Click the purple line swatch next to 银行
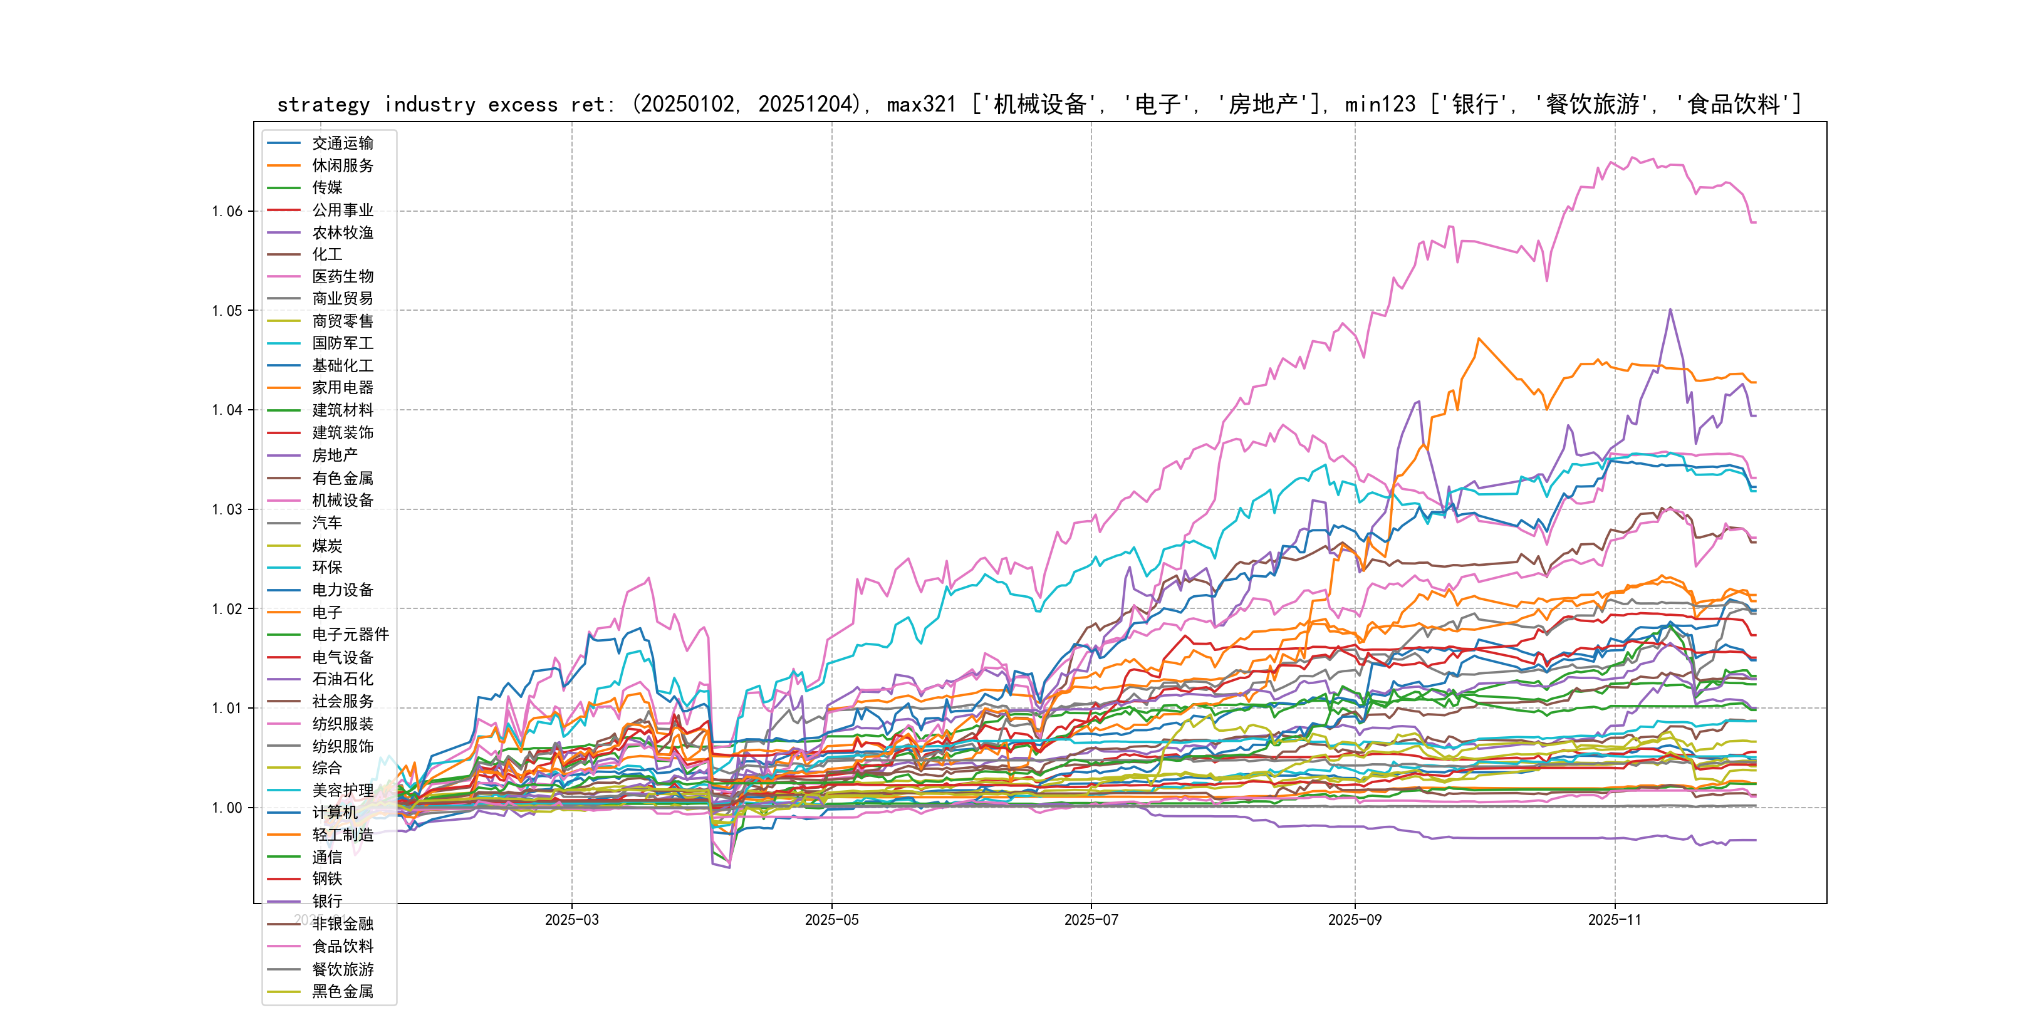The height and width of the screenshot is (1015, 2030). click(284, 901)
